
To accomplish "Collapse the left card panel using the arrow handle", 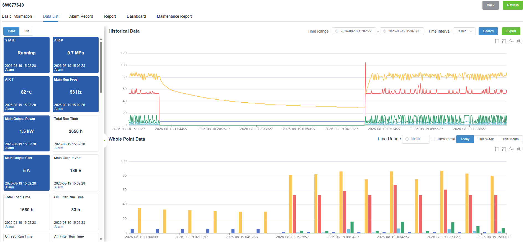I will [105, 140].
